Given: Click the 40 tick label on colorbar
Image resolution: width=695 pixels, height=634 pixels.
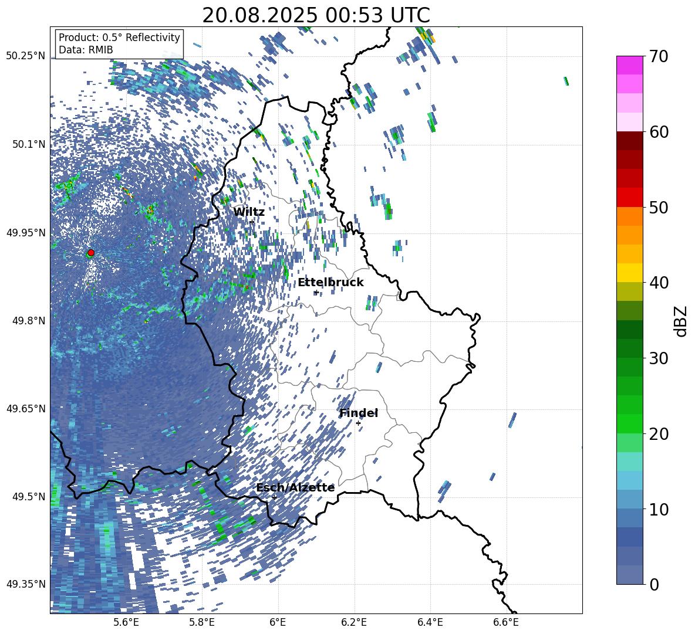Looking at the screenshot, I should coord(659,283).
